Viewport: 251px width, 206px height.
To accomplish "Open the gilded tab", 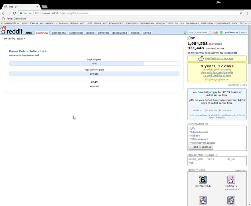I will [x=90, y=33].
